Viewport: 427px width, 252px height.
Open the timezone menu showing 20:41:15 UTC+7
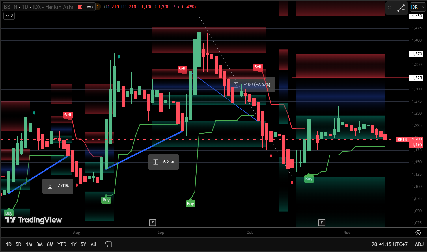pos(389,244)
